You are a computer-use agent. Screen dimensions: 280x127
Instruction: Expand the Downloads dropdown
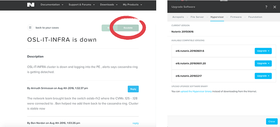pos(109,5)
